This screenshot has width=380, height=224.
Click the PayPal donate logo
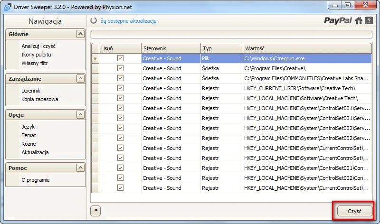338,20
